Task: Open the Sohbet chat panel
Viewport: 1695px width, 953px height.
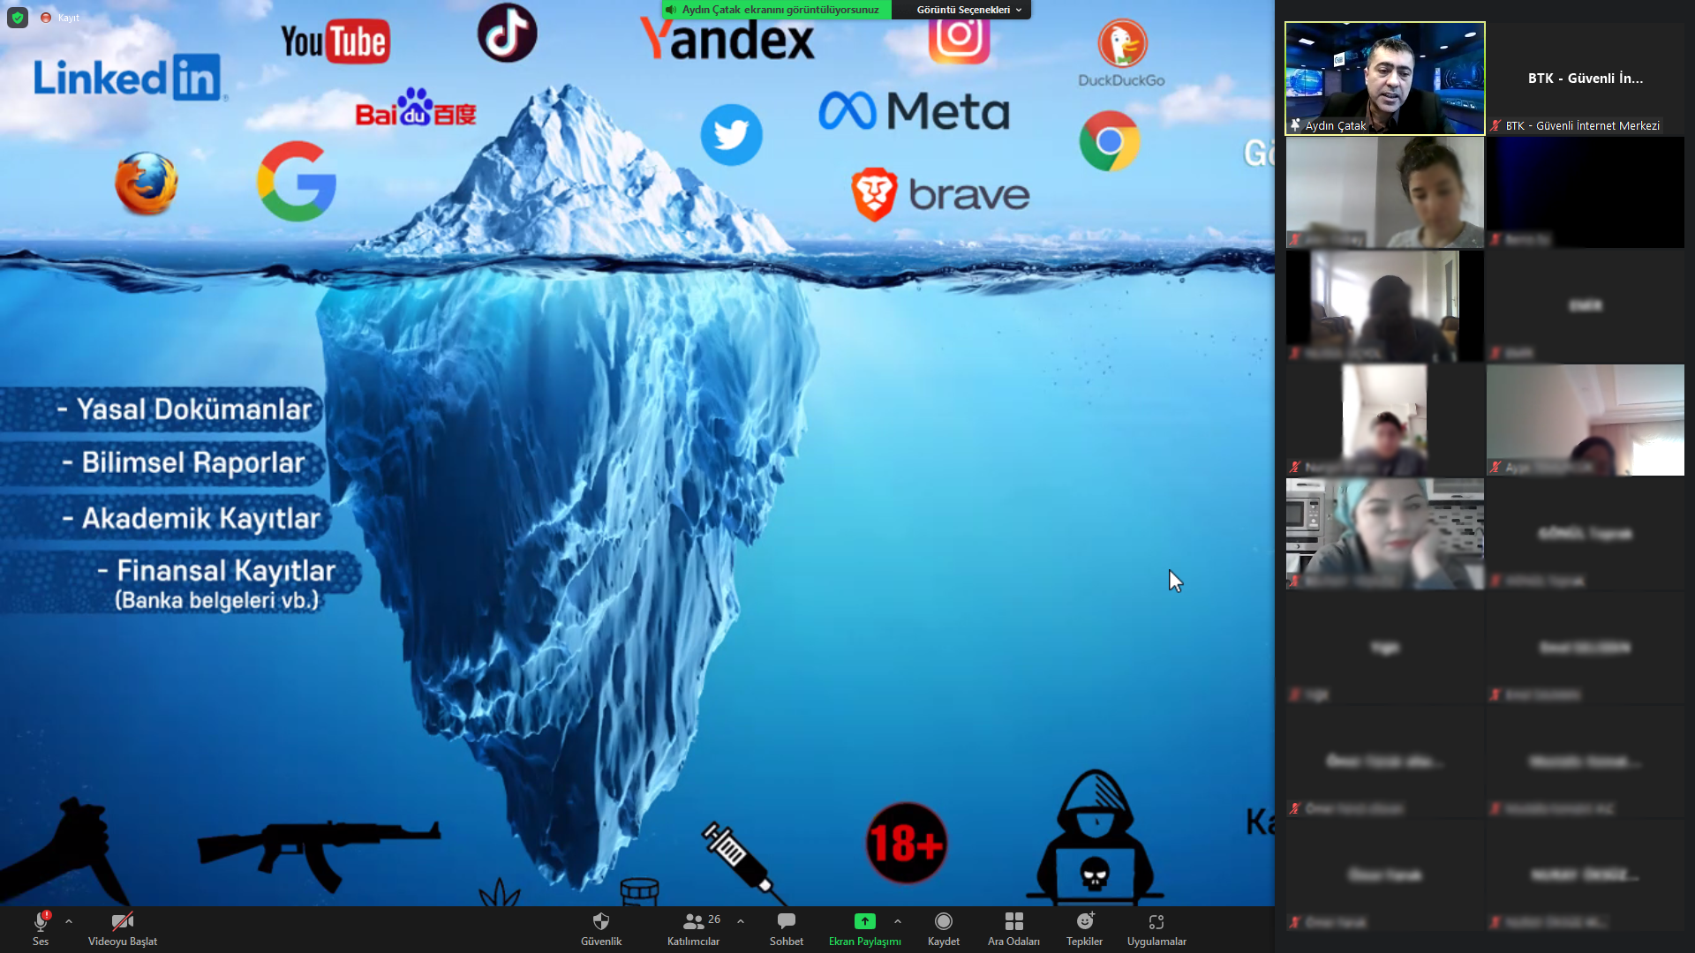Action: (787, 929)
